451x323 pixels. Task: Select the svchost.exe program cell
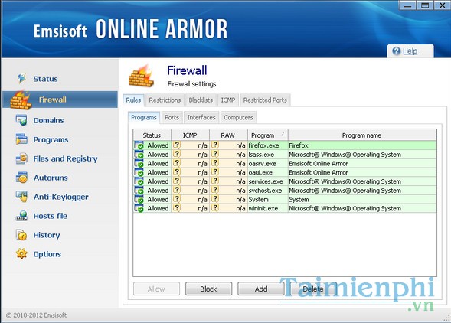coord(268,191)
